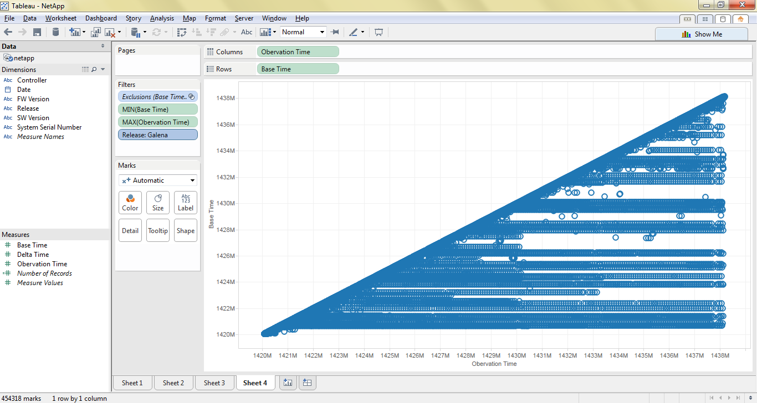Screen dimensions: 757x403
Task: Clear the sheet using the red X chart icon
Action: pos(110,32)
